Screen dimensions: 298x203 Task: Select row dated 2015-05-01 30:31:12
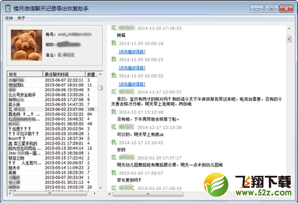click(53, 182)
